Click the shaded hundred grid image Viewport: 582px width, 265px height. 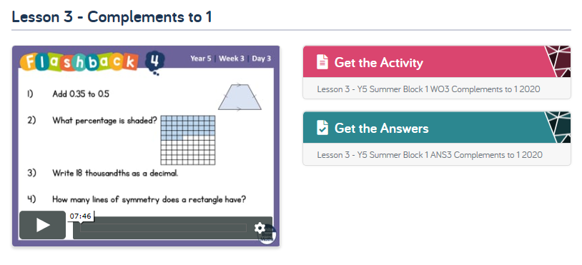point(188,140)
